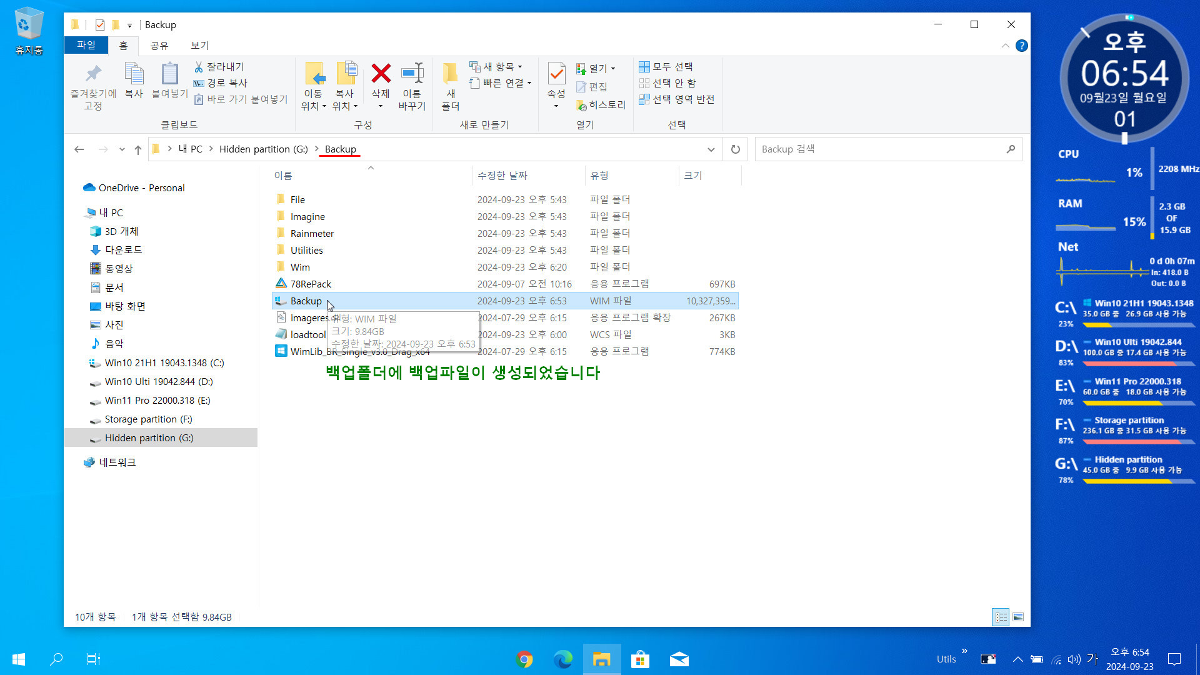Image resolution: width=1200 pixels, height=675 pixels.
Task: Open Recycle Bin on desktop
Action: click(x=29, y=31)
